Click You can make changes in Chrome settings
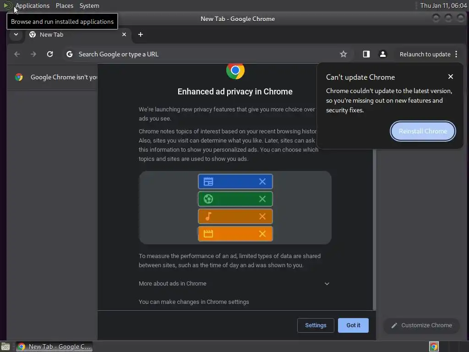 pos(194,302)
